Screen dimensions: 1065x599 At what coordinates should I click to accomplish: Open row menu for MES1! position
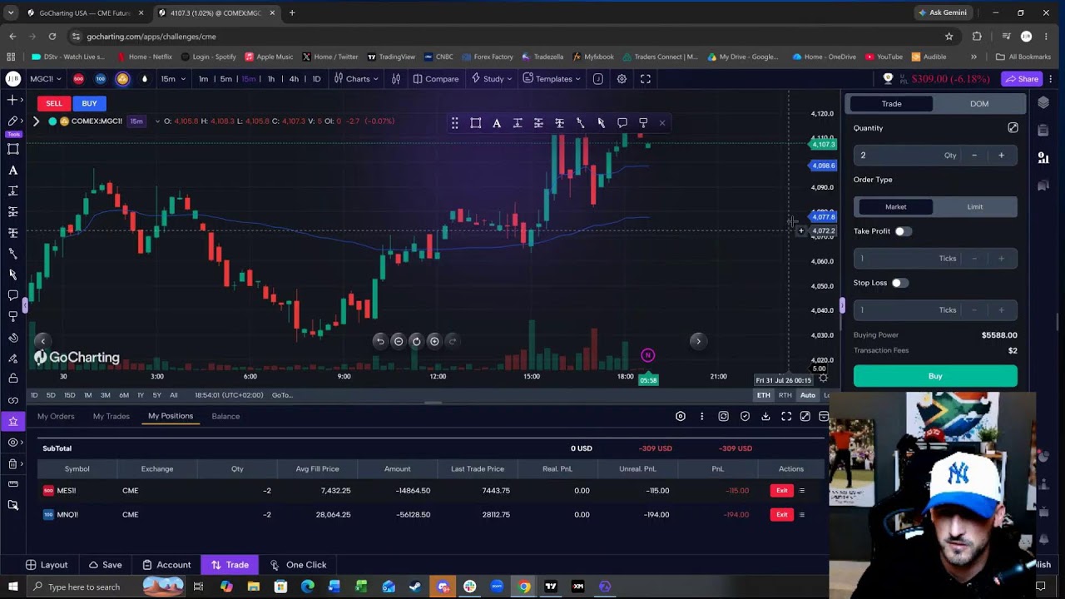tap(802, 491)
